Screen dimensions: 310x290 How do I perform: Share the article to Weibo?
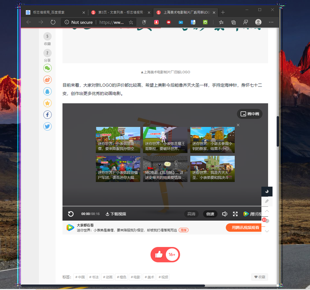[x=47, y=80]
